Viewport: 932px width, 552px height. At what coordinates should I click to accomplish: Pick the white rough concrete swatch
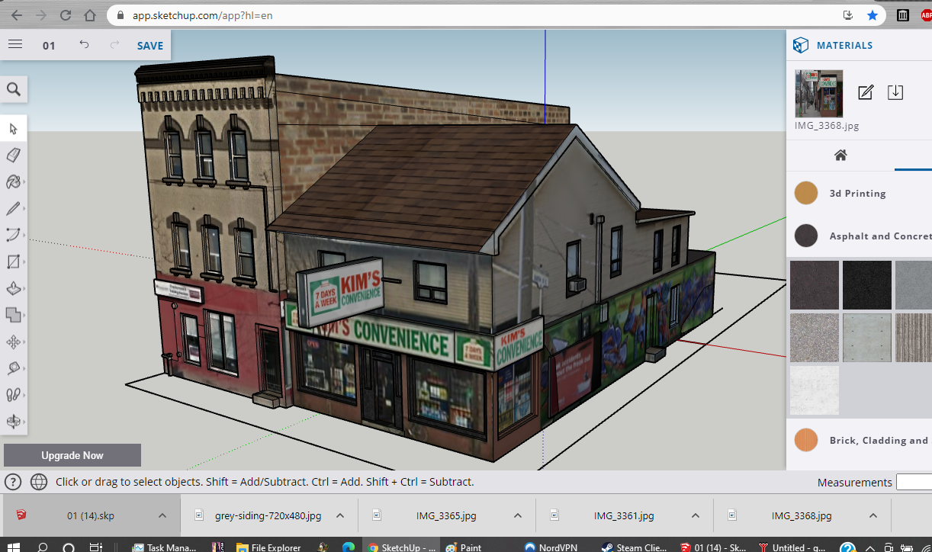click(x=815, y=390)
